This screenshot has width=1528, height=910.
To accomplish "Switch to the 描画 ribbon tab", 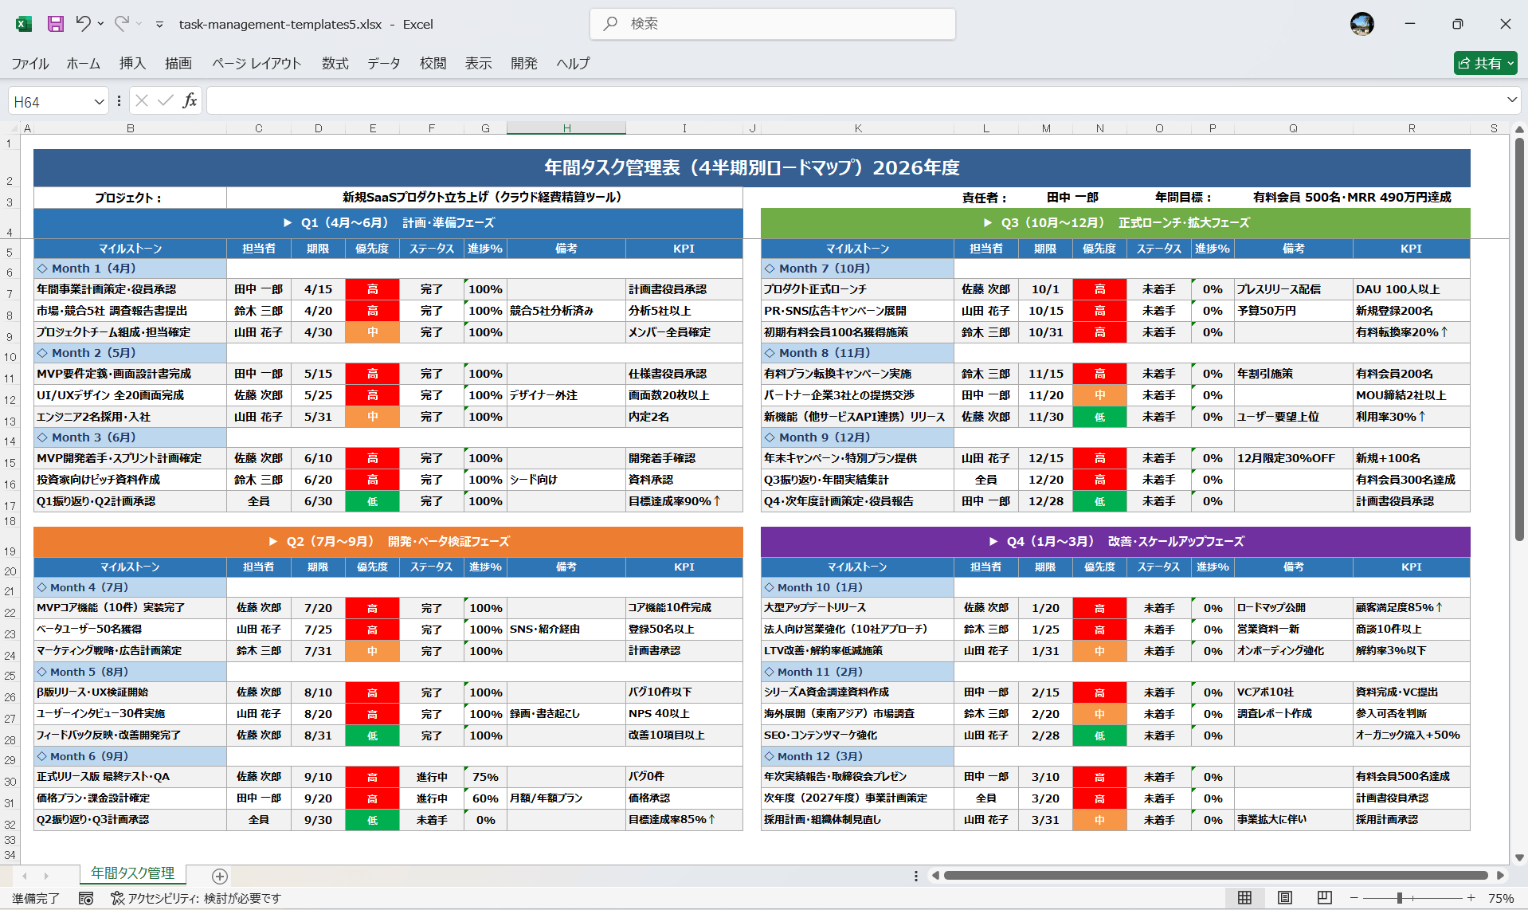I will point(178,63).
